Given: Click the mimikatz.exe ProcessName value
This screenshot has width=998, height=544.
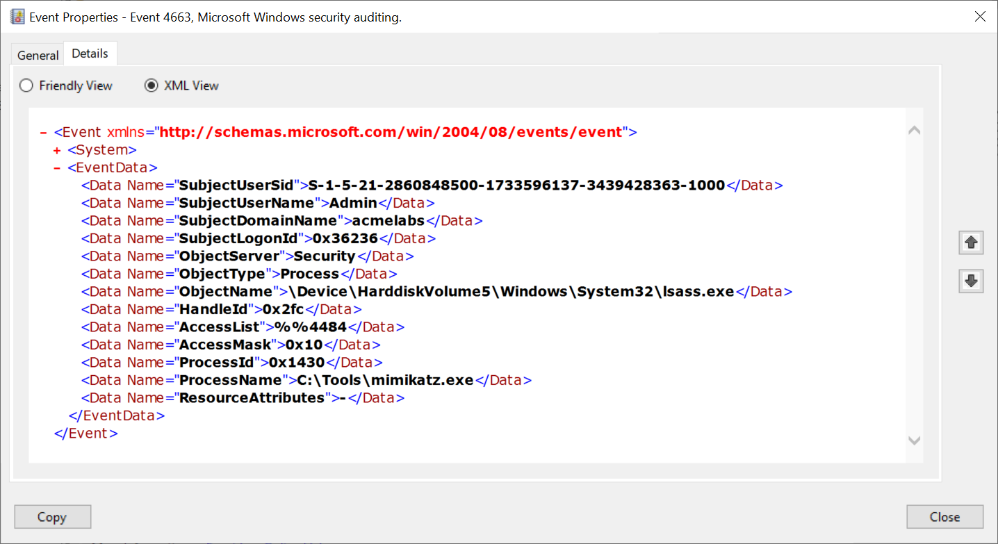Looking at the screenshot, I should 385,380.
